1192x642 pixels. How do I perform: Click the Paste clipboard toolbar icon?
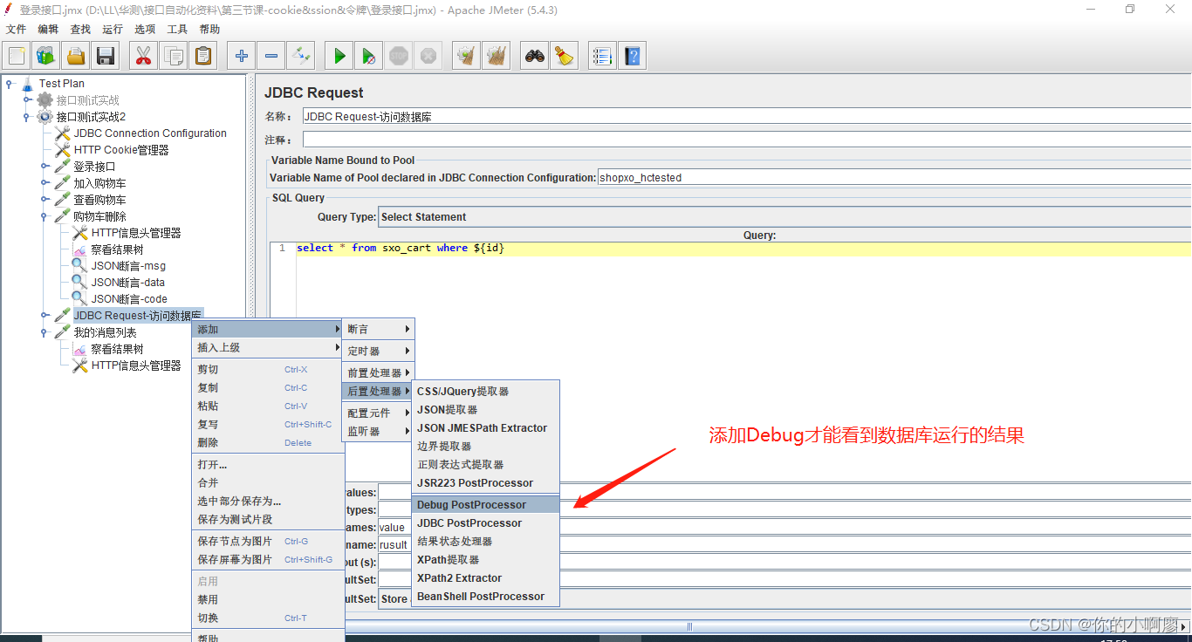tap(203, 56)
